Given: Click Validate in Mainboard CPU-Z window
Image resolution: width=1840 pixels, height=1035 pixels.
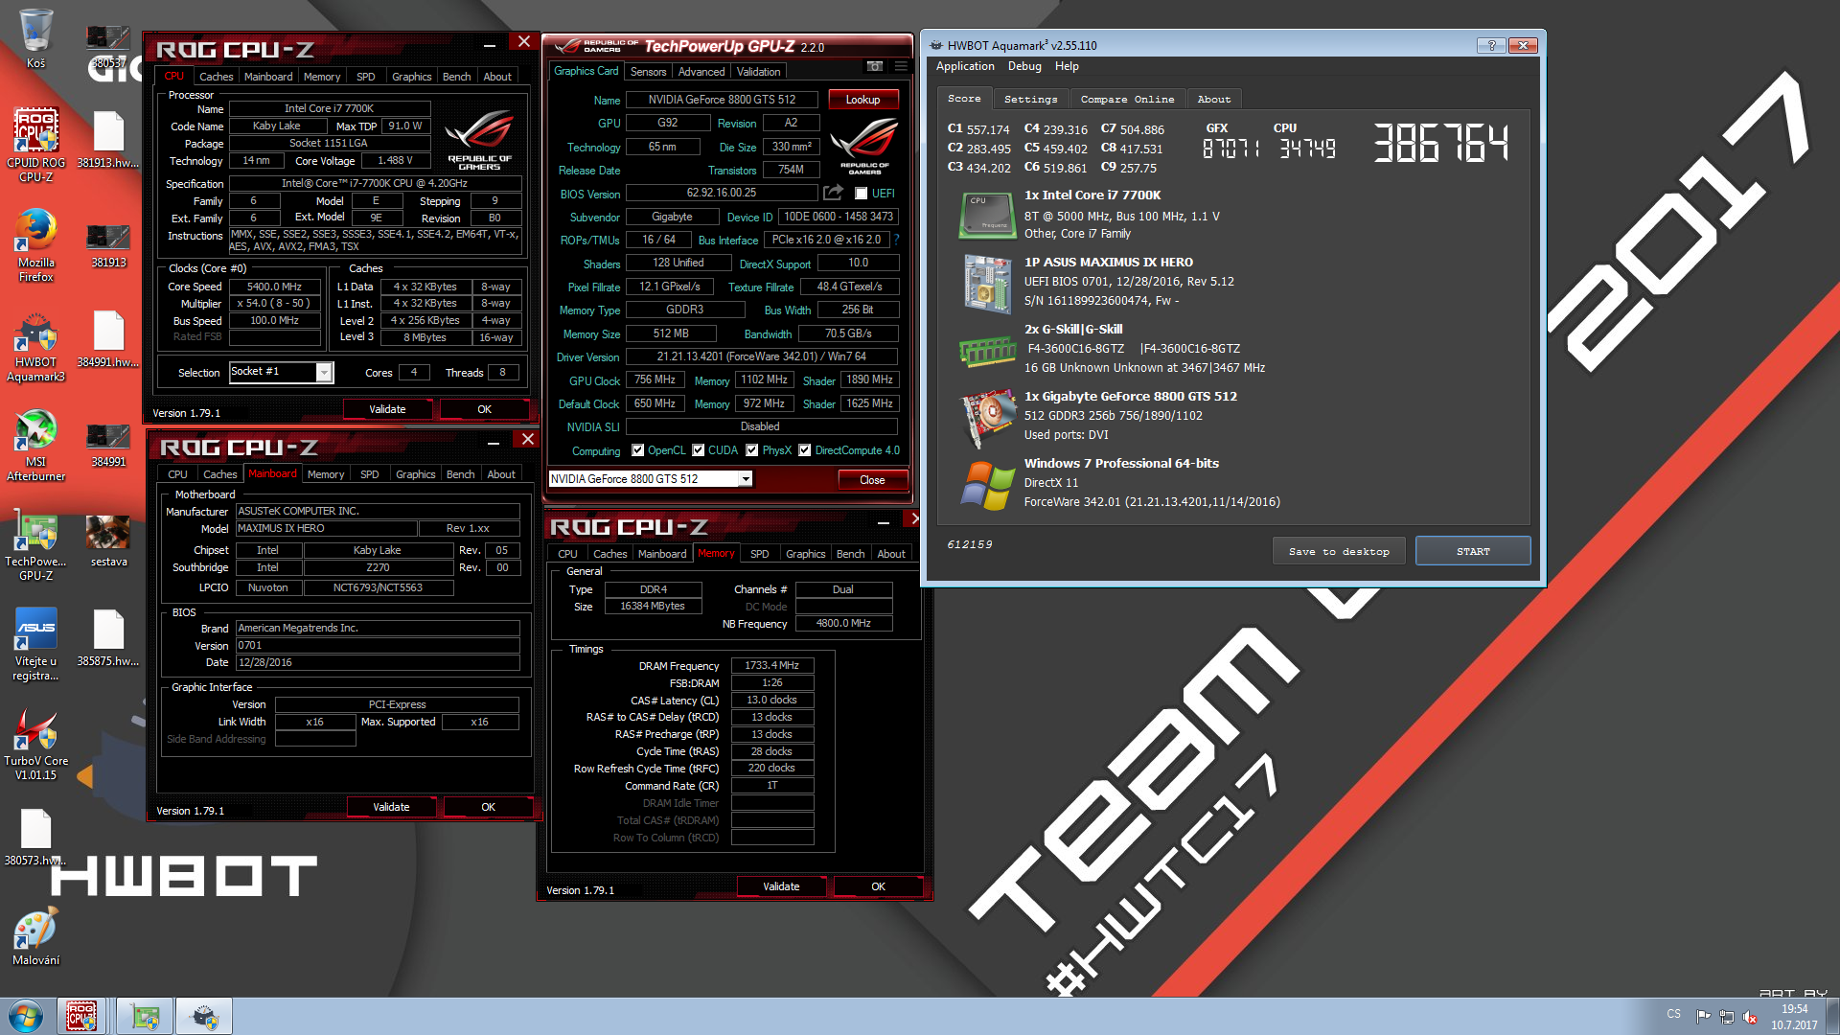Looking at the screenshot, I should coord(391,807).
